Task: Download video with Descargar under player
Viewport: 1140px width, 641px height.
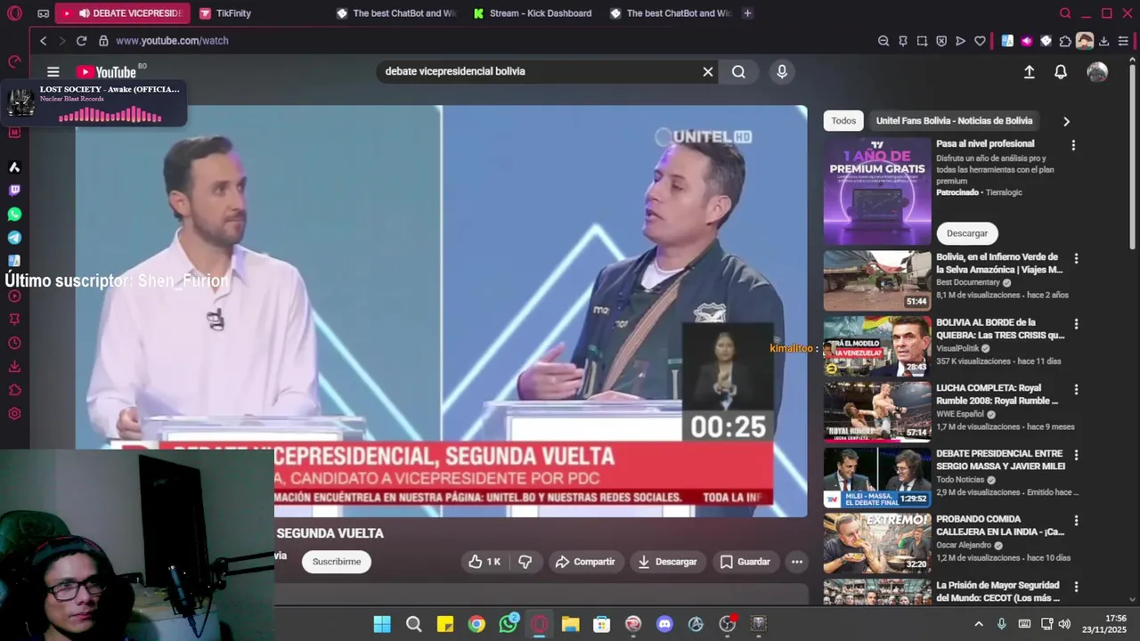Action: pos(668,562)
